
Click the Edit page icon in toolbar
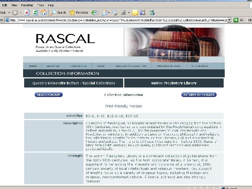tap(123, 13)
